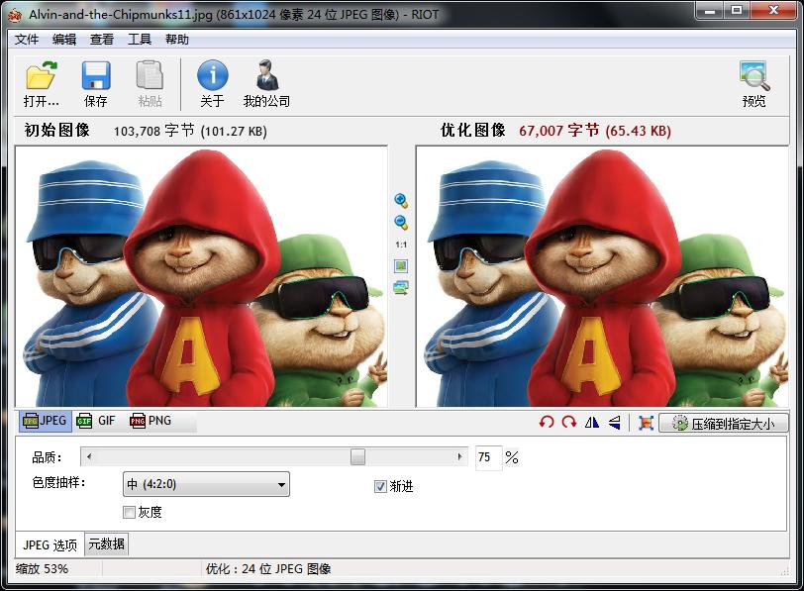The height and width of the screenshot is (591, 804).
Task: Set view to 1:1 actual size
Action: click(401, 245)
